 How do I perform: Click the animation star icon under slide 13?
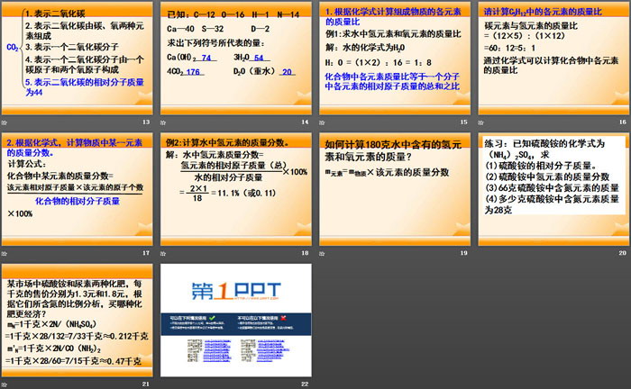tap(5, 122)
